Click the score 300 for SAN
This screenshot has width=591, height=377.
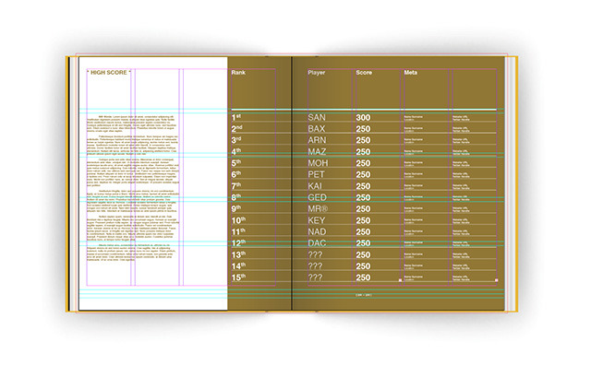tap(363, 117)
